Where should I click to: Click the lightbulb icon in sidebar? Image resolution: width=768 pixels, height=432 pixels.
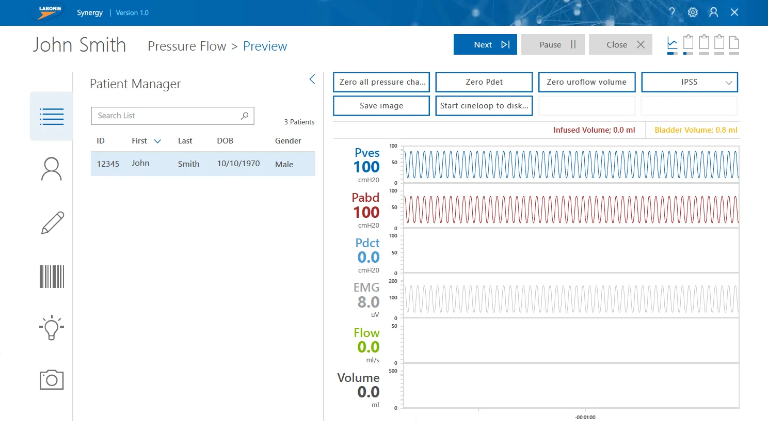(52, 327)
